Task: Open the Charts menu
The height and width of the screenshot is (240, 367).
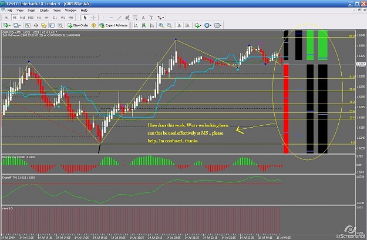Action: 44,11
